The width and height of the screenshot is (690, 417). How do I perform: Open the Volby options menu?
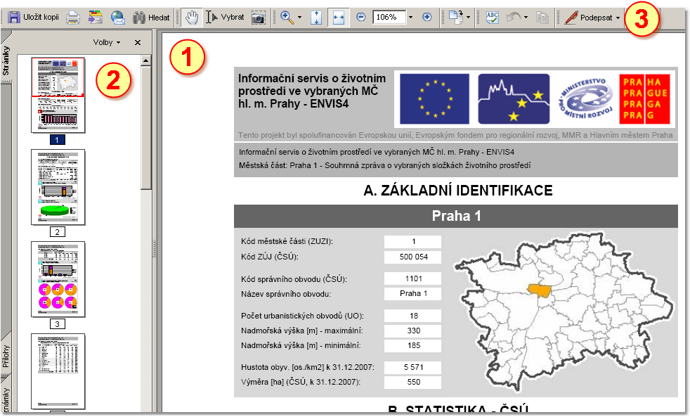[107, 43]
